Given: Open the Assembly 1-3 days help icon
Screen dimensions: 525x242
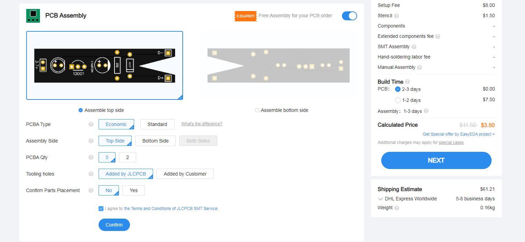Looking at the screenshot, I should click(426, 111).
